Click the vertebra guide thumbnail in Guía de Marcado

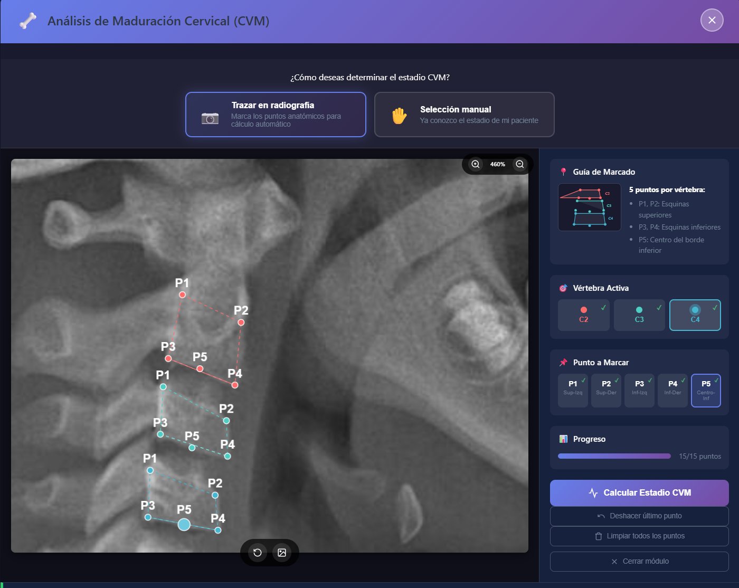589,207
